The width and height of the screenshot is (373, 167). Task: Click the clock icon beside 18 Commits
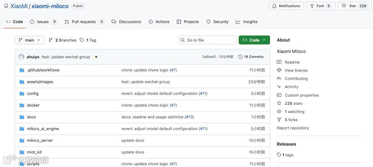click(x=240, y=57)
